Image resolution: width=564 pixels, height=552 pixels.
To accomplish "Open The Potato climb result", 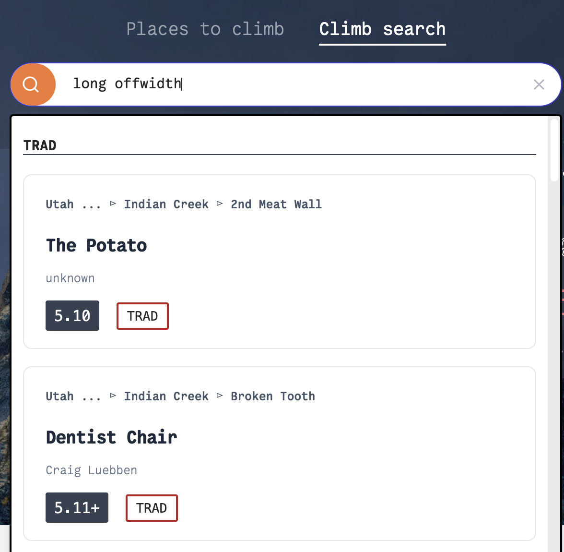I will (x=96, y=245).
